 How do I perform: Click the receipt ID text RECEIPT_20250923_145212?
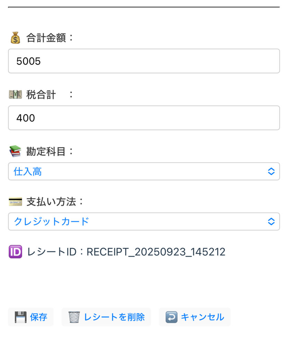(156, 252)
